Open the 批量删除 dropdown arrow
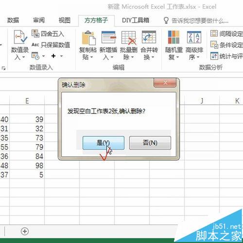243x243 pixels. point(132,57)
